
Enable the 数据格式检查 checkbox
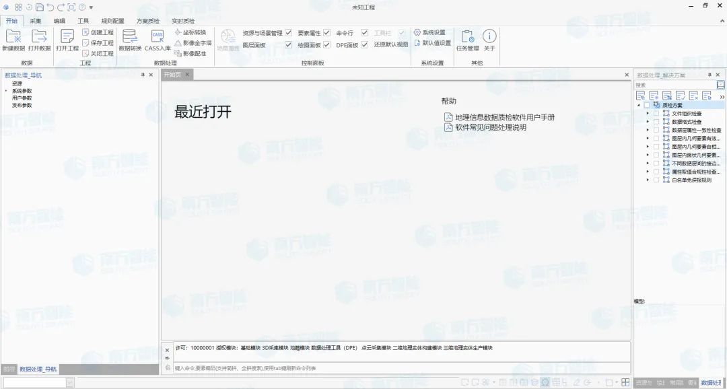656,122
